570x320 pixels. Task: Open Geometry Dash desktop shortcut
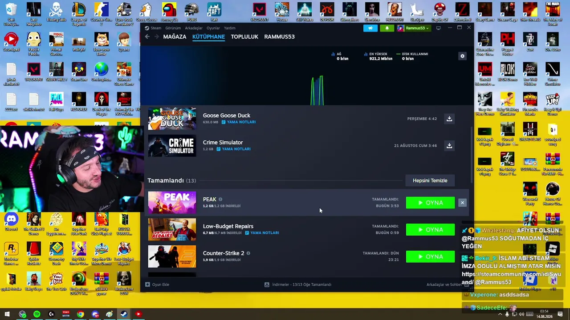pos(56,253)
